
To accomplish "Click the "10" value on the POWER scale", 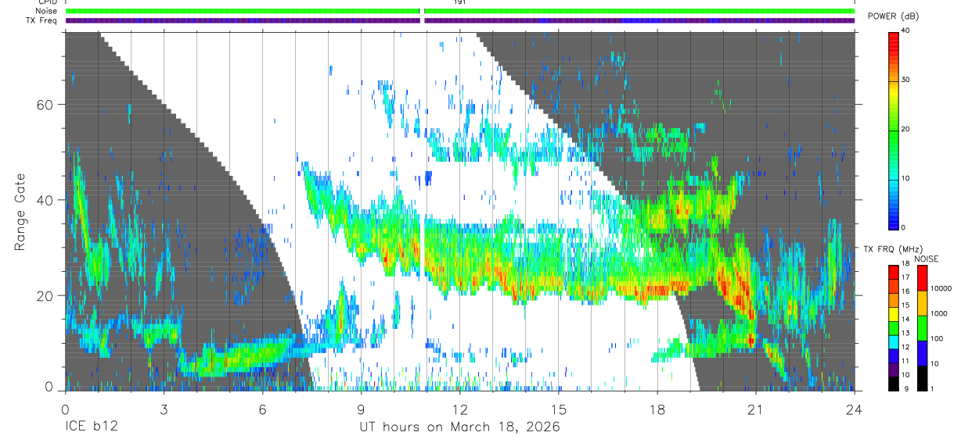I will pos(906,179).
